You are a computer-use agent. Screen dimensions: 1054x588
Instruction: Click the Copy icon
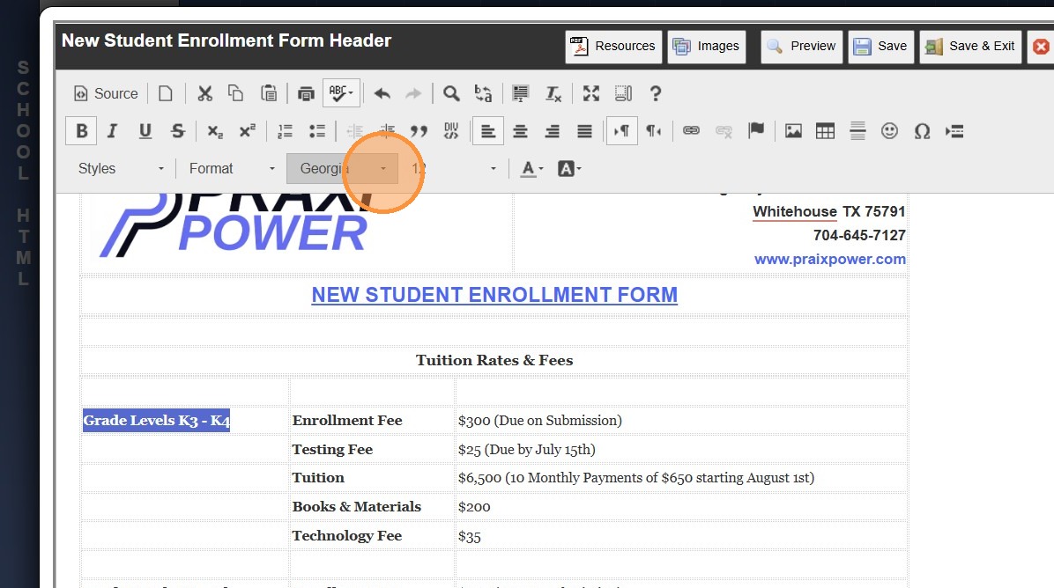[x=236, y=93]
